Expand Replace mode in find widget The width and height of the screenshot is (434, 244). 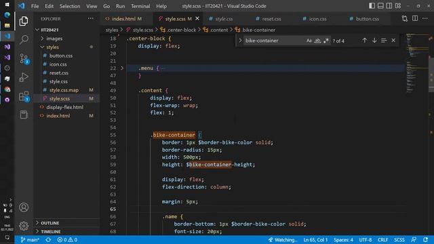click(x=240, y=41)
